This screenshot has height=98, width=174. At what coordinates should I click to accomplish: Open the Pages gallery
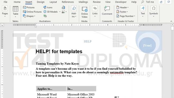(5, 11)
